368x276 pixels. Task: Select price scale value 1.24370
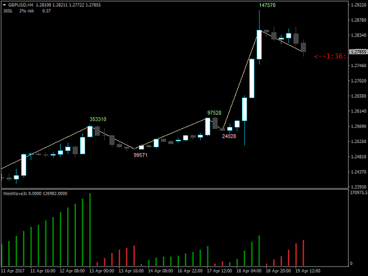click(359, 172)
